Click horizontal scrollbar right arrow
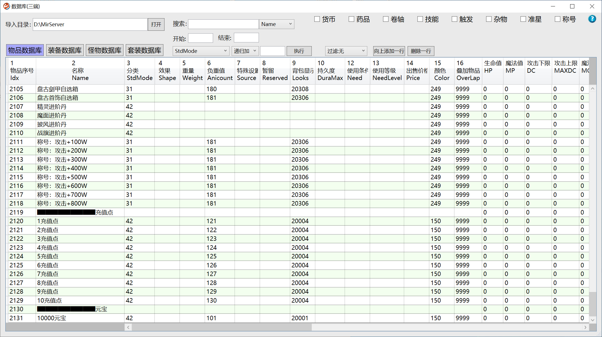This screenshot has width=602, height=337. pos(585,327)
